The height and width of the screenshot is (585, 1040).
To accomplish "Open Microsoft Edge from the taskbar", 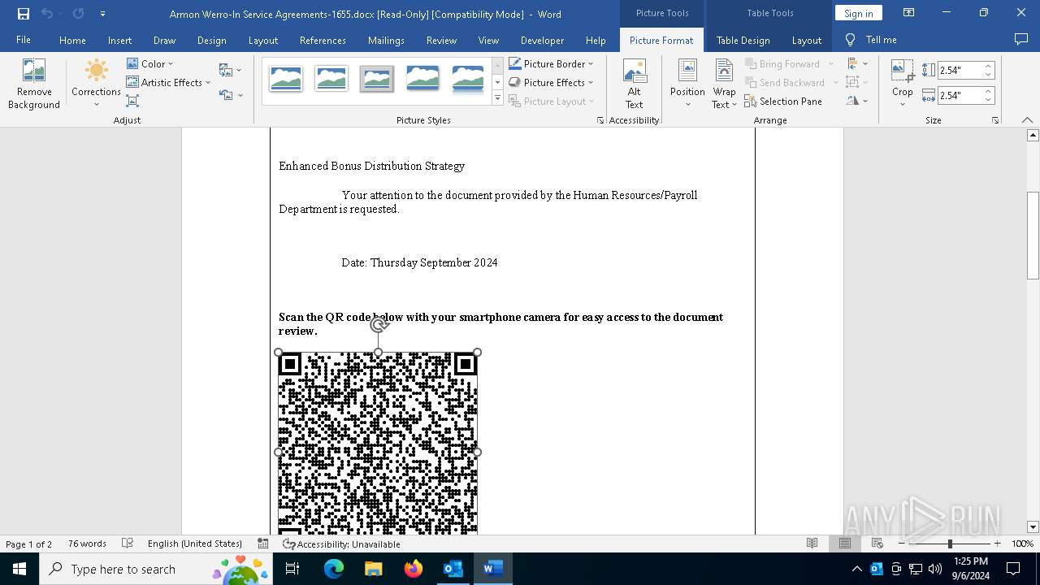I will (x=334, y=569).
